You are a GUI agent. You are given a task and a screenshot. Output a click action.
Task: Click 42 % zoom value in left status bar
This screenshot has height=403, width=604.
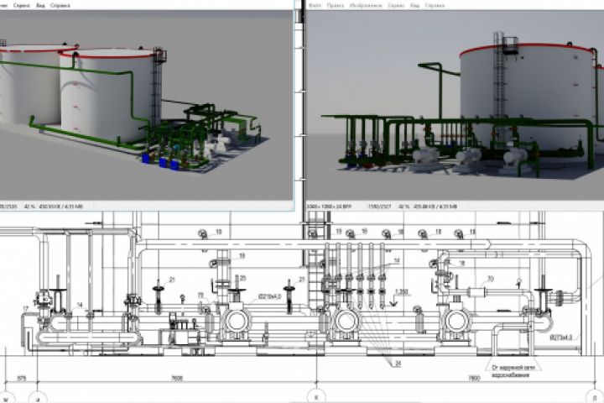29,207
